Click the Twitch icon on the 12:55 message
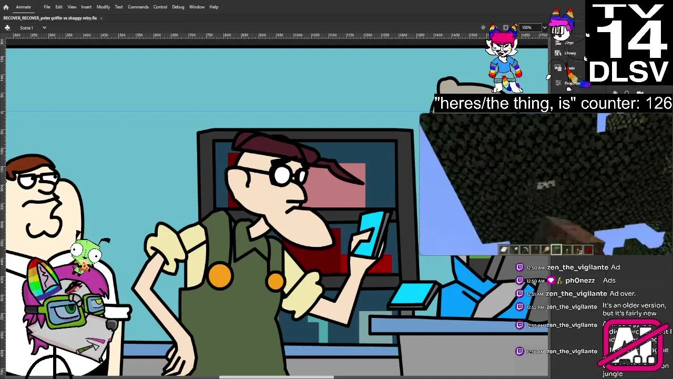 click(520, 325)
